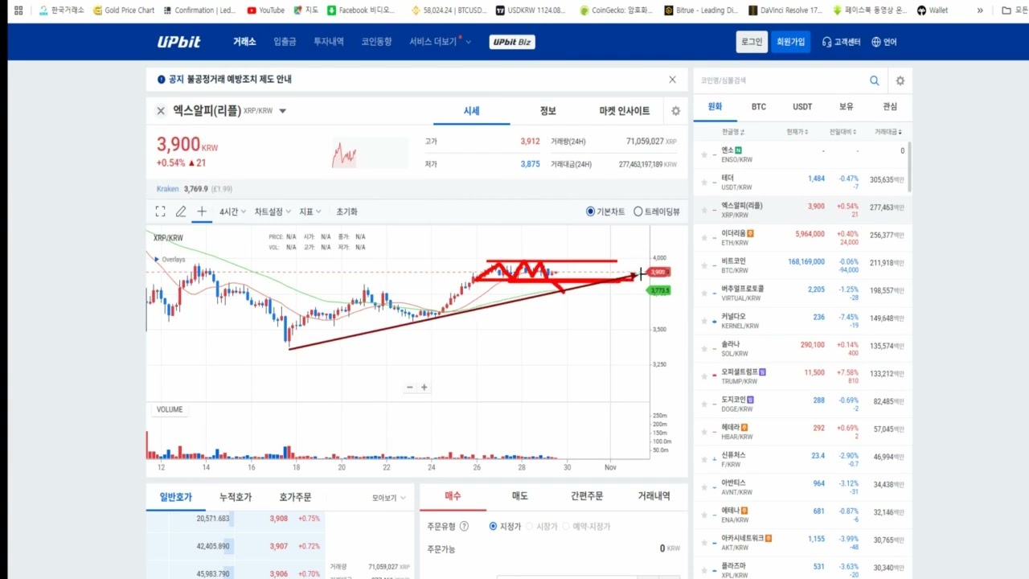Switch to the 누적호가 tab

[236, 497]
